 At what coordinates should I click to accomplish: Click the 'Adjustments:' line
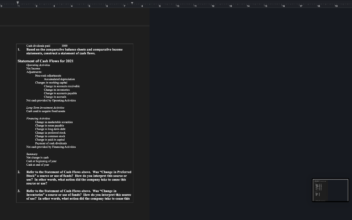34,72
